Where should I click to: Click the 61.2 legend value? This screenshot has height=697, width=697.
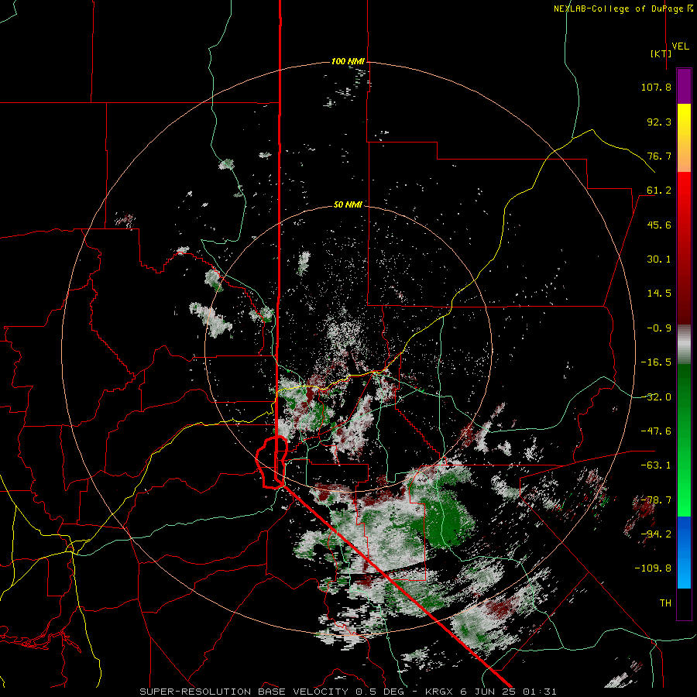point(659,191)
